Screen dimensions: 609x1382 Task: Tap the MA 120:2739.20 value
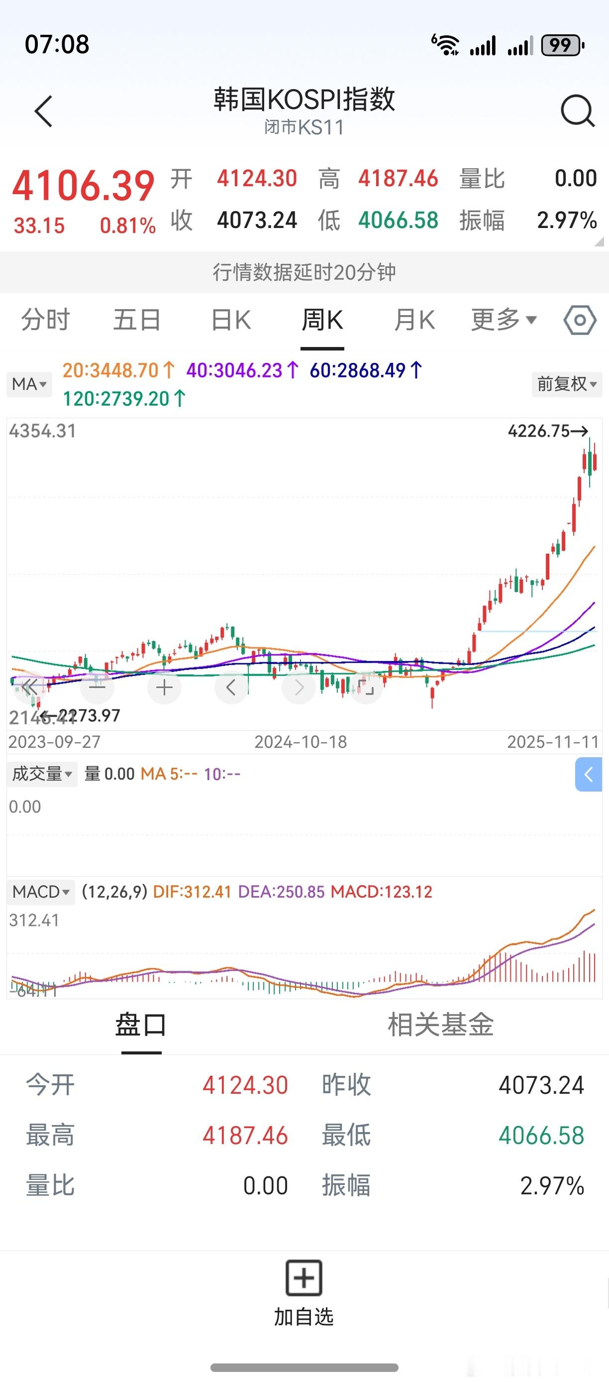click(x=124, y=399)
